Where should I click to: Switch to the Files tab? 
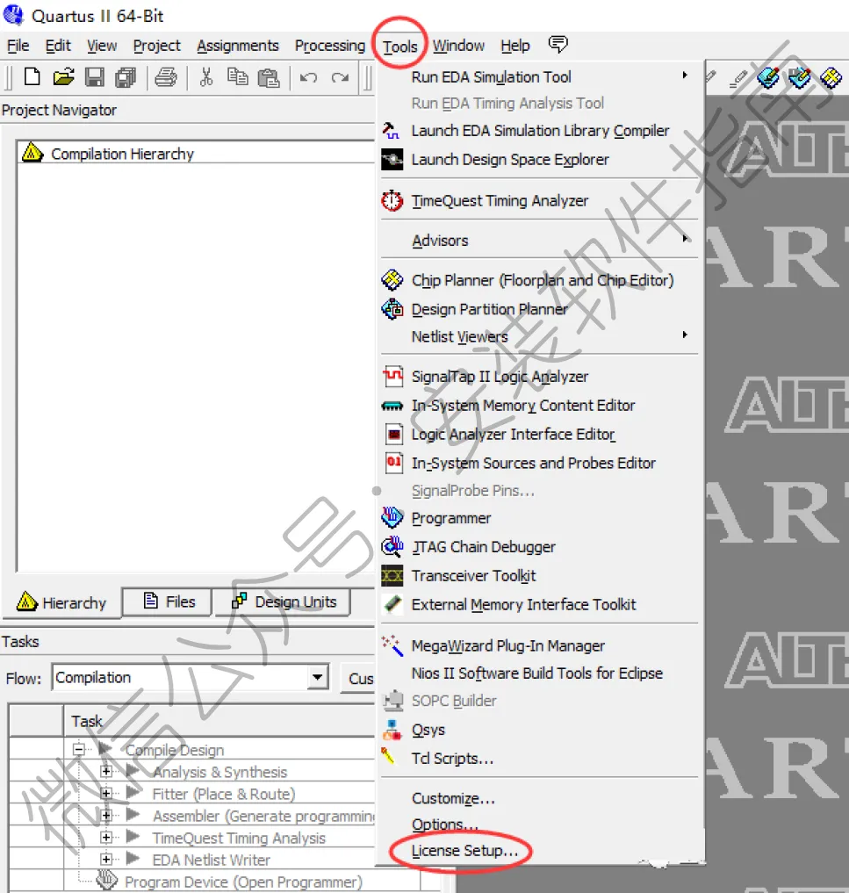coord(168,602)
